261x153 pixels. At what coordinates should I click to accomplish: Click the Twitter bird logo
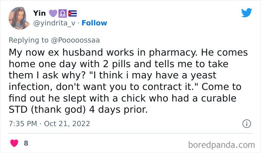pyautogui.click(x=246, y=13)
